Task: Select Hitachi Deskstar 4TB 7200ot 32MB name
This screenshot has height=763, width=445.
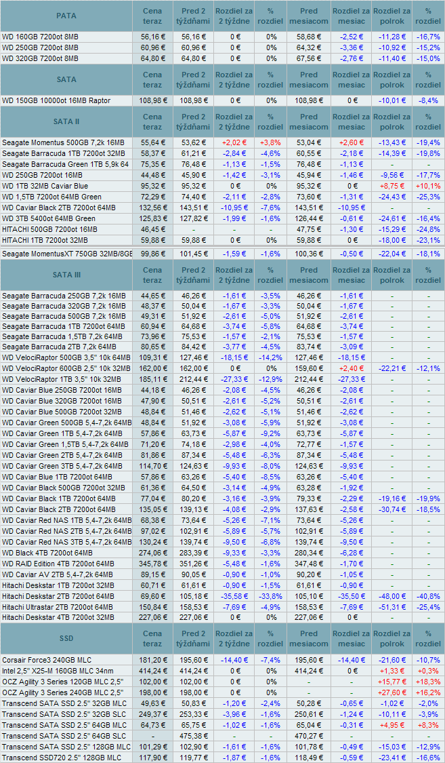Action: (58, 617)
